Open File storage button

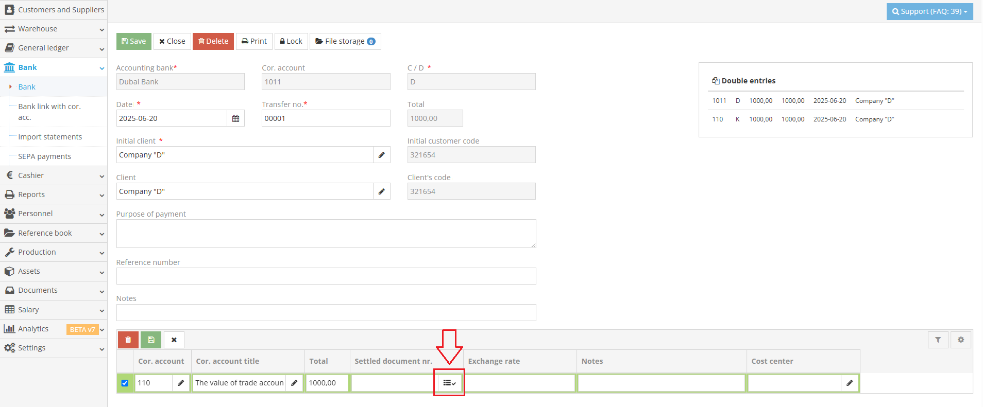coord(345,41)
